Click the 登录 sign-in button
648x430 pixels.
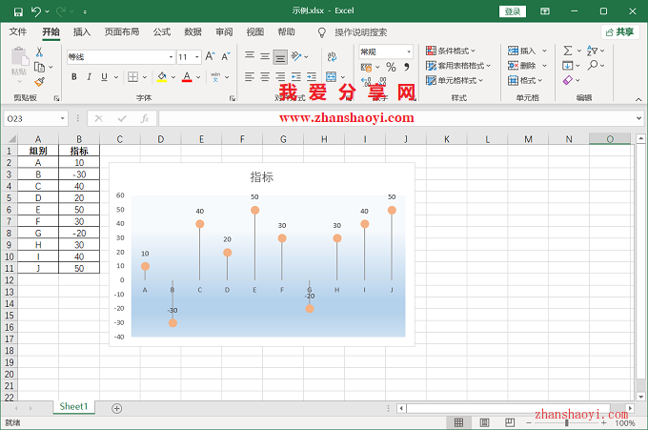coord(513,11)
